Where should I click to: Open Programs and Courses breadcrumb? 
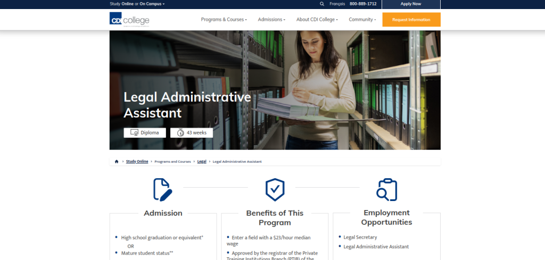tap(173, 162)
